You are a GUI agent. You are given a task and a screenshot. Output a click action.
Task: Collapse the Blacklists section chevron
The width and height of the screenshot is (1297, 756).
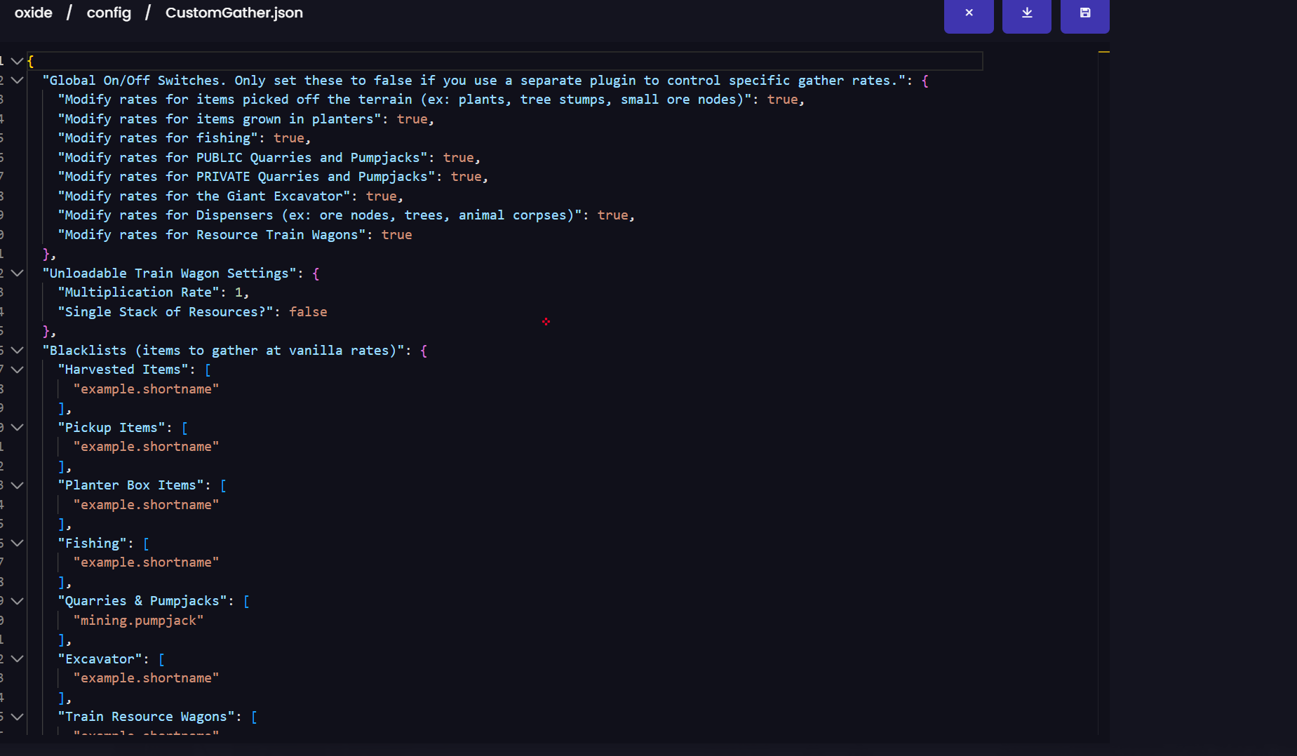[x=17, y=351]
